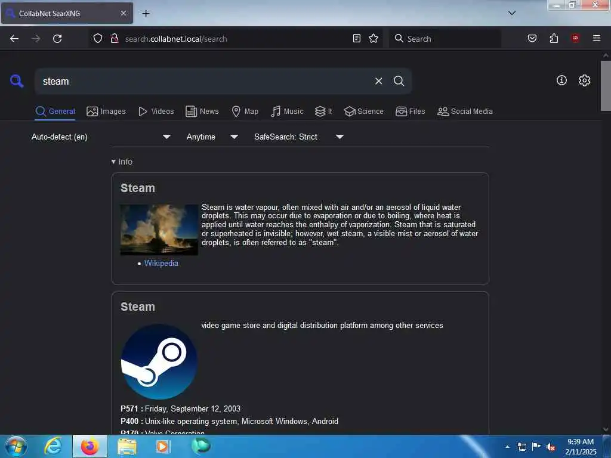
Task: Switch to the Map category
Action: pyautogui.click(x=245, y=112)
